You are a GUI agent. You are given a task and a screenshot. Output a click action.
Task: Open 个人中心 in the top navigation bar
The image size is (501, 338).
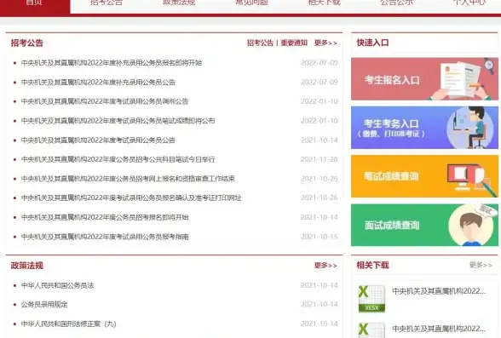tap(469, 3)
